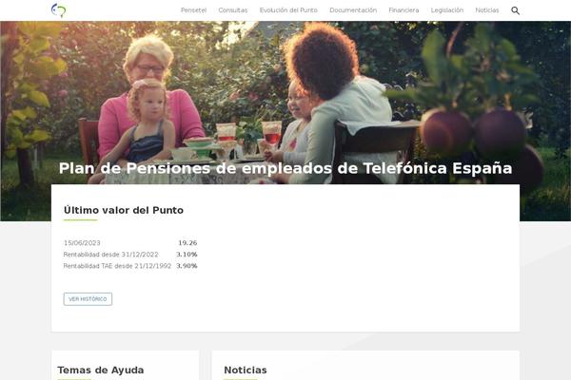
Task: Select the Rentabilidad TAE desde 21/12/1992 row
Action: point(130,266)
